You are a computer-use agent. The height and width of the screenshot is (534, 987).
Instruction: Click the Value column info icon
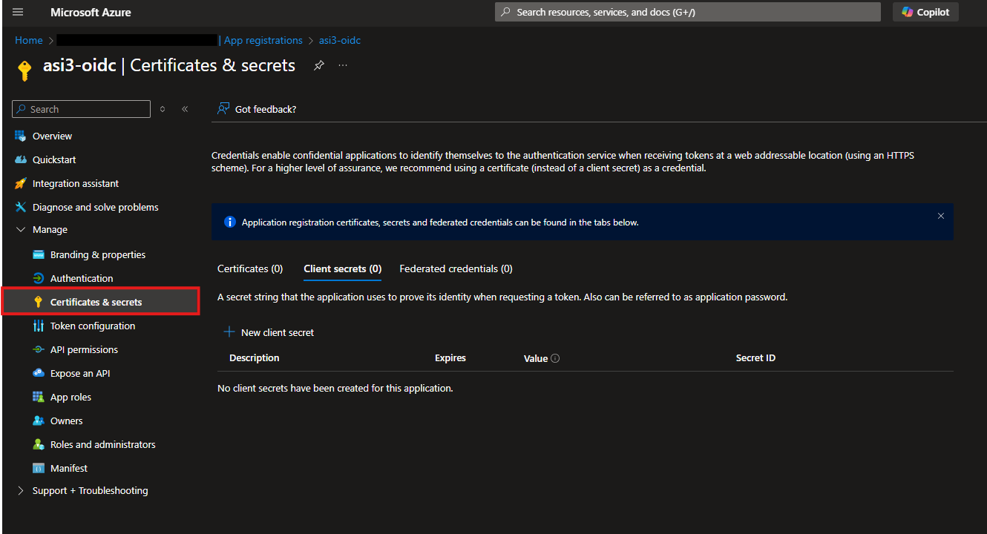click(555, 358)
